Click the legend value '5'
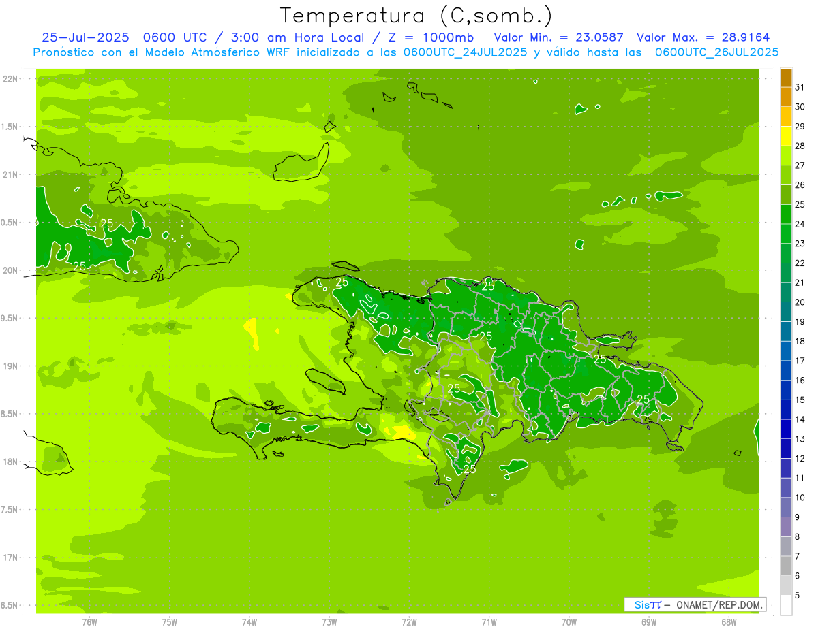Screen dimensions: 818x631 click(798, 595)
